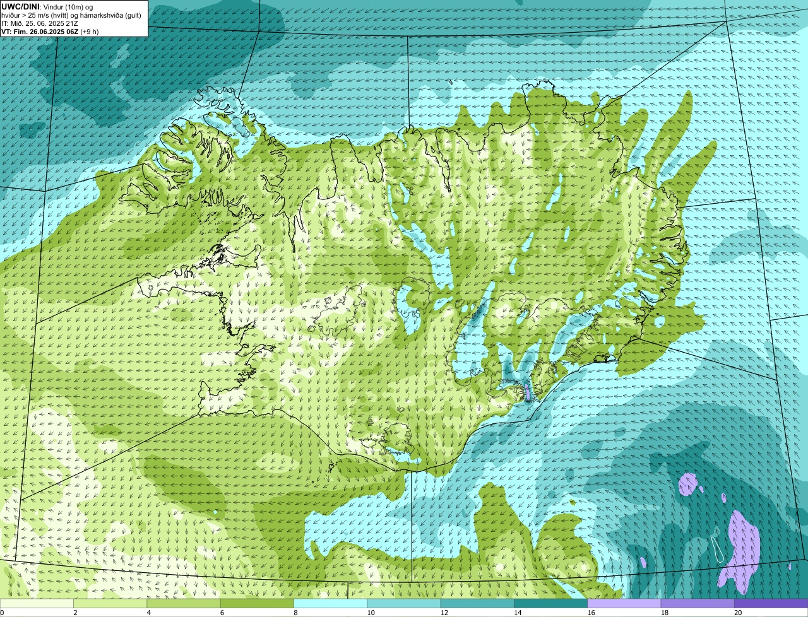808x617 pixels.
Task: Select the 8–10 m/s light cyan legend segment
Action: 331,603
